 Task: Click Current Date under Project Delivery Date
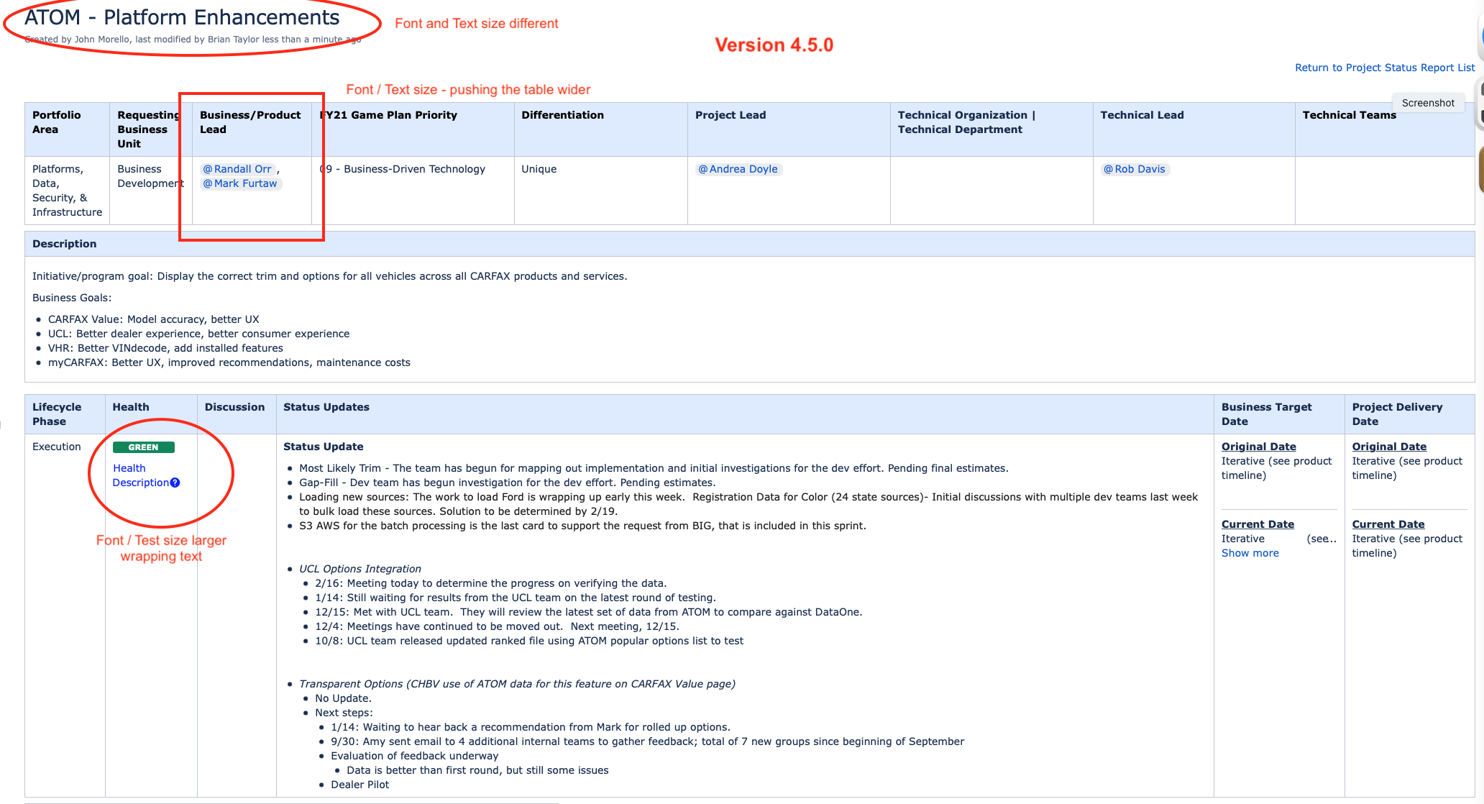click(x=1388, y=524)
